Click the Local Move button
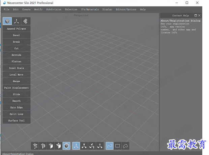The width and height of the screenshot is (209, 155). [17, 75]
